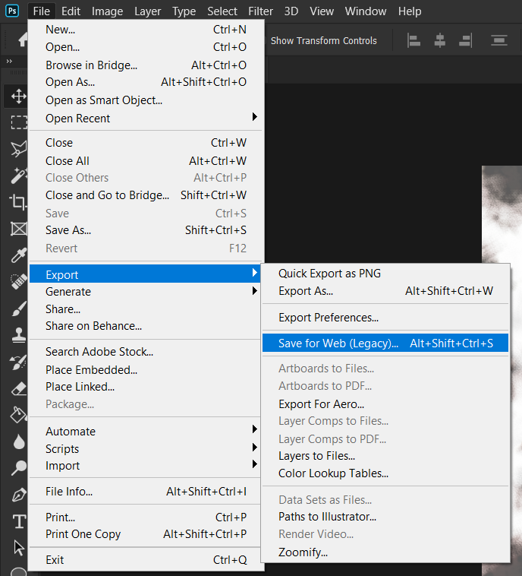Choose Place Embedded...
Image resolution: width=522 pixels, height=576 pixels.
point(146,370)
